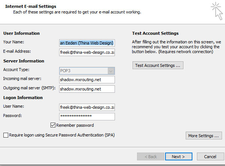
Task: Click the Account Type dropdown arrow
Action: [x=111, y=71]
